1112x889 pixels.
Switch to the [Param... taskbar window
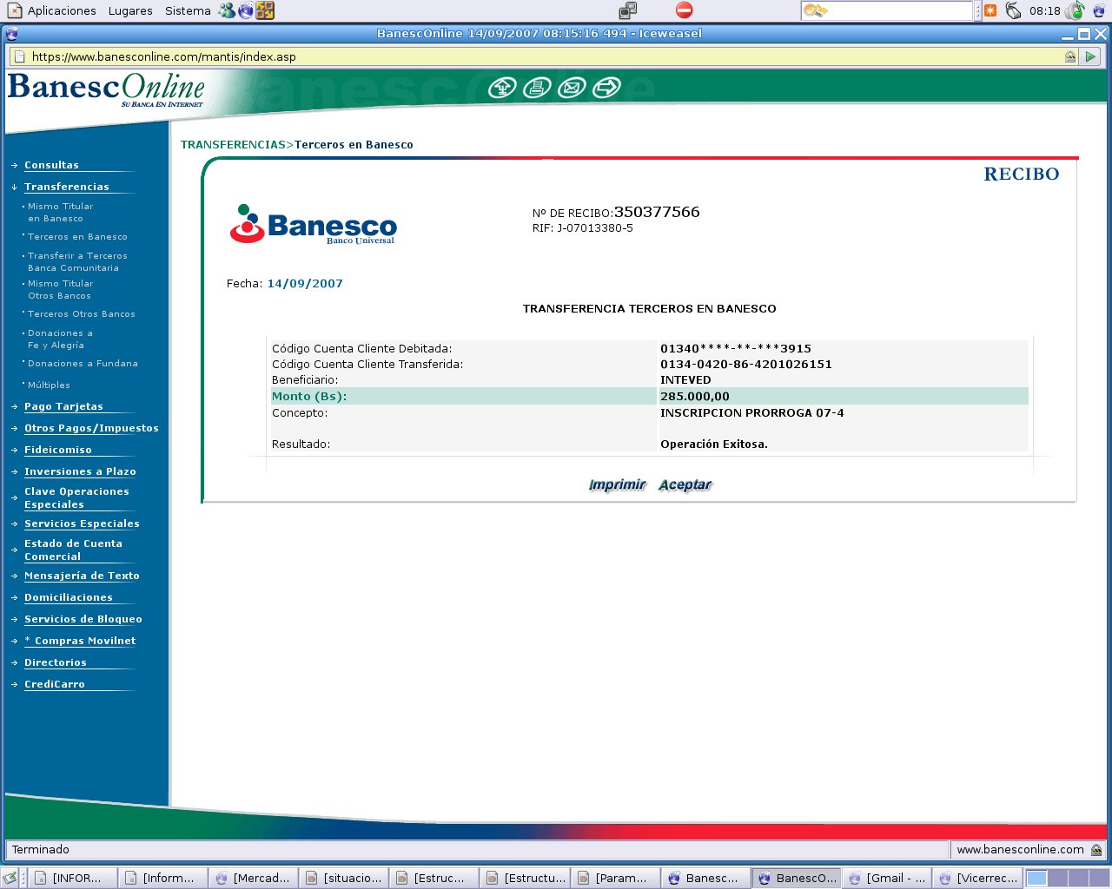point(615,878)
